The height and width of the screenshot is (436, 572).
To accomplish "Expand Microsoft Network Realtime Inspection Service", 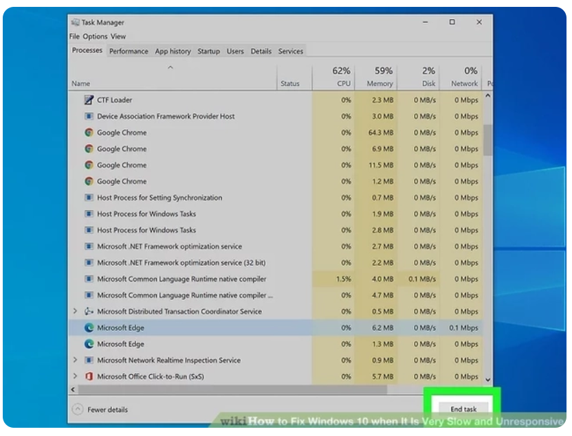I will click(x=75, y=360).
